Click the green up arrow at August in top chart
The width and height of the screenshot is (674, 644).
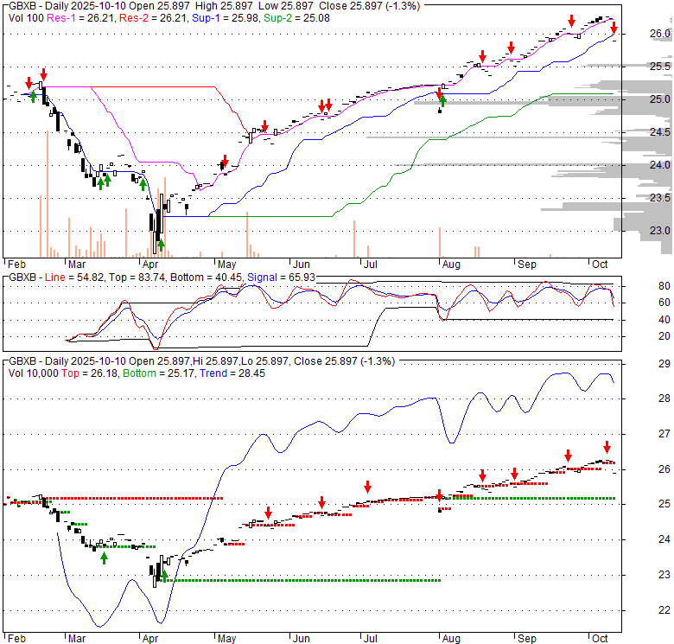click(x=442, y=104)
